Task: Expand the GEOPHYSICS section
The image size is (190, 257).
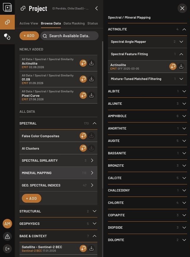Action: click(x=58, y=224)
